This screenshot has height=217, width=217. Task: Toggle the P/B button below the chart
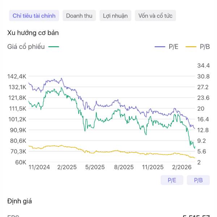[198, 180]
